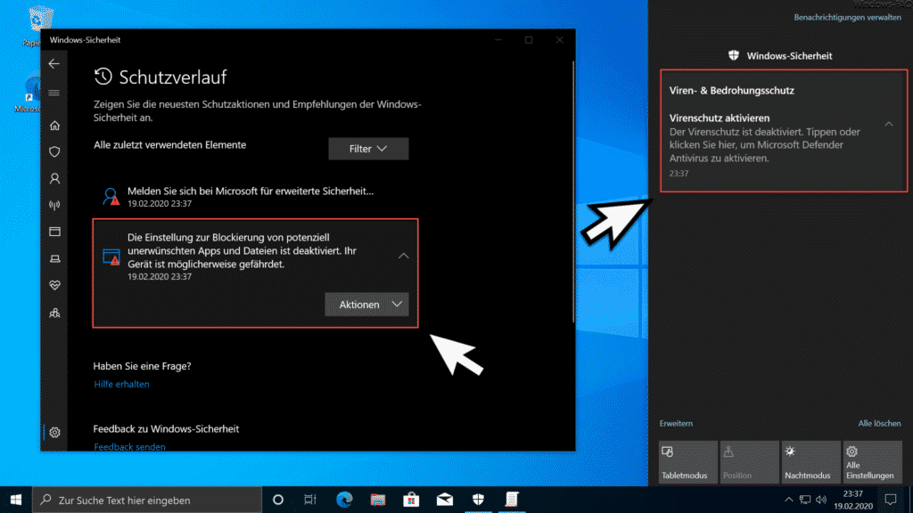Go back using the arrow in Windows-Sicherheit
This screenshot has width=913, height=513.
tap(54, 64)
